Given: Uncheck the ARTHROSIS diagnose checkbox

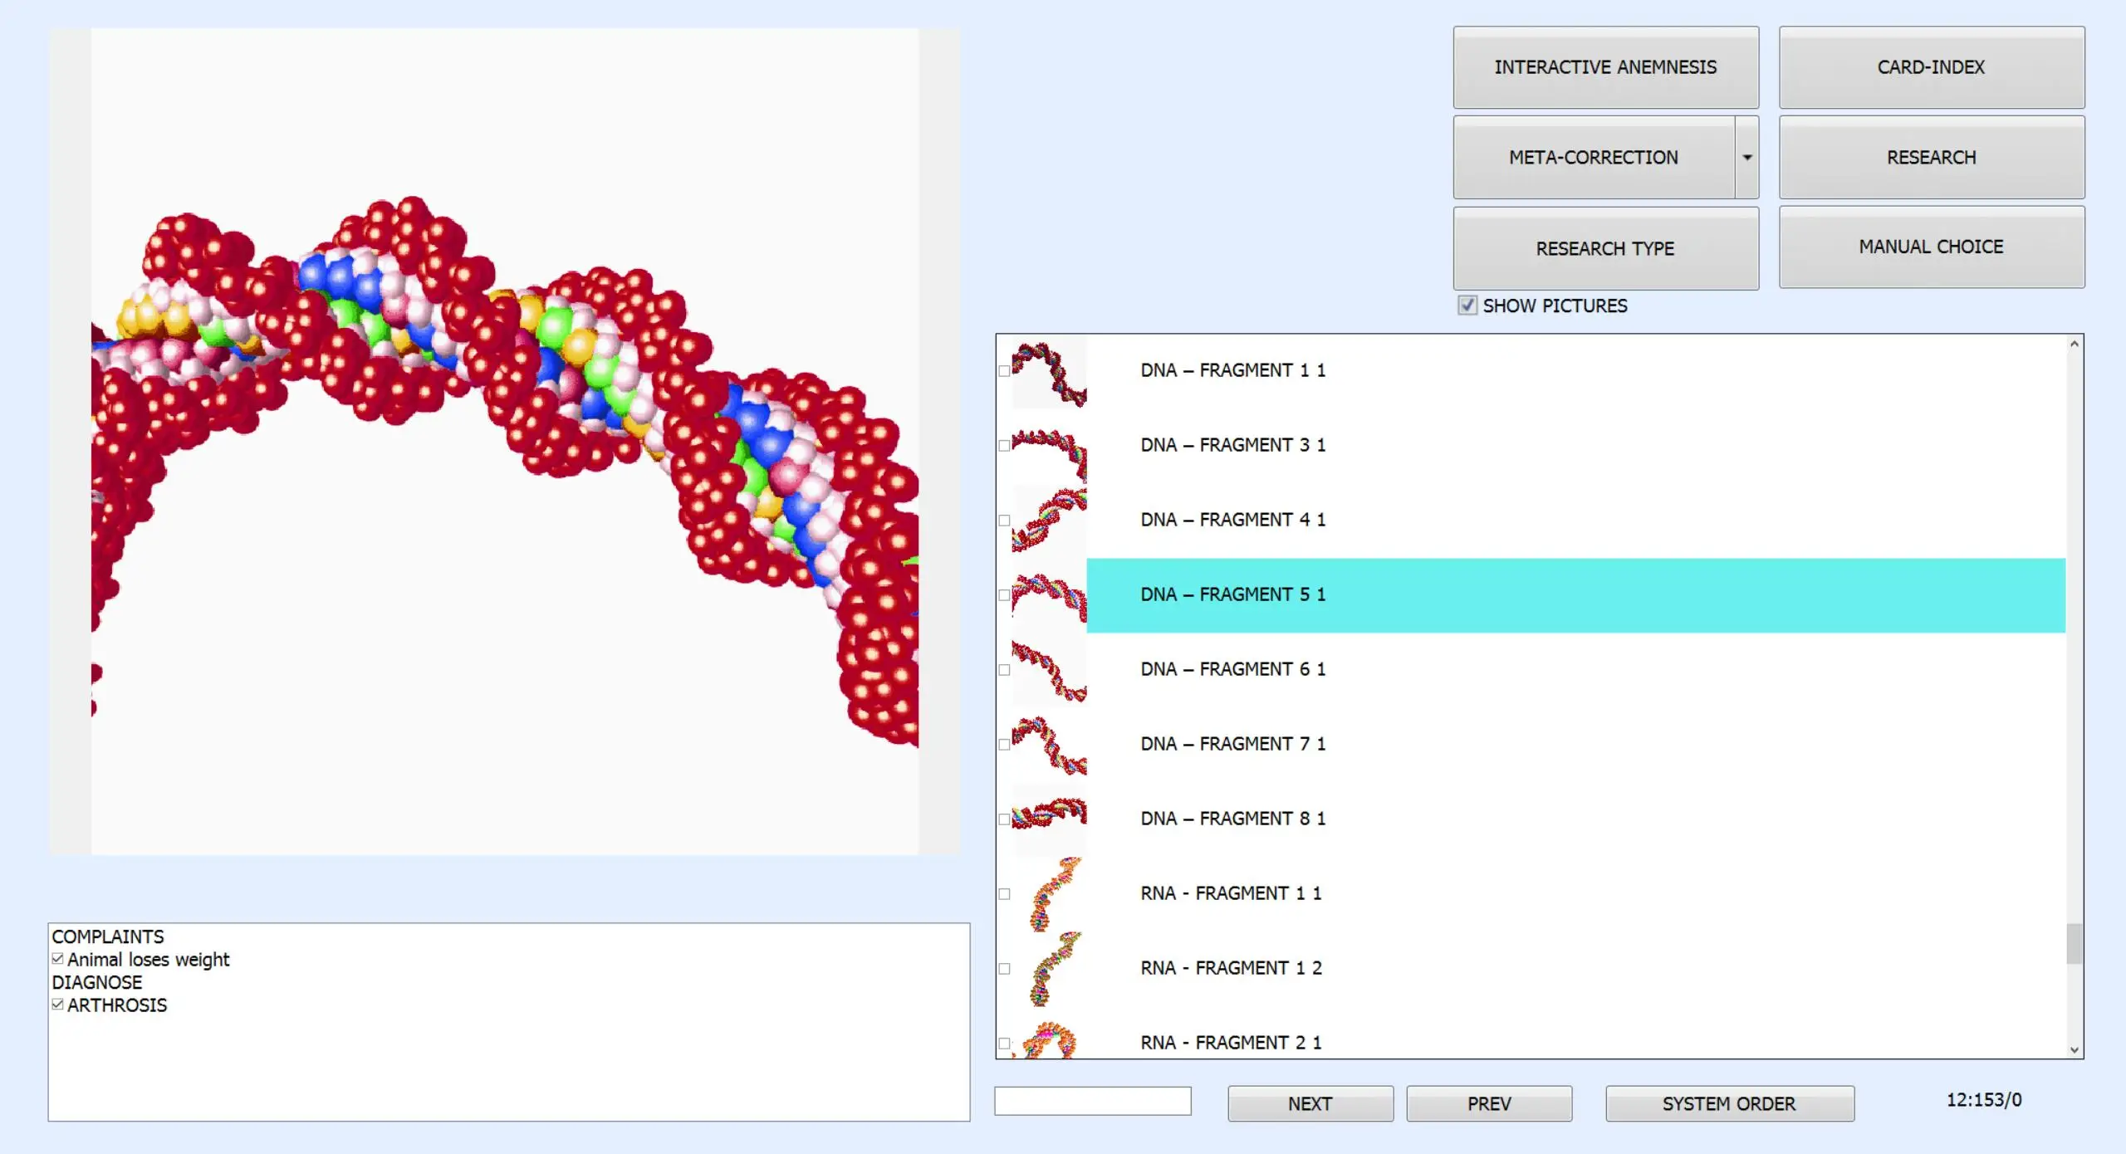Looking at the screenshot, I should pyautogui.click(x=57, y=1005).
